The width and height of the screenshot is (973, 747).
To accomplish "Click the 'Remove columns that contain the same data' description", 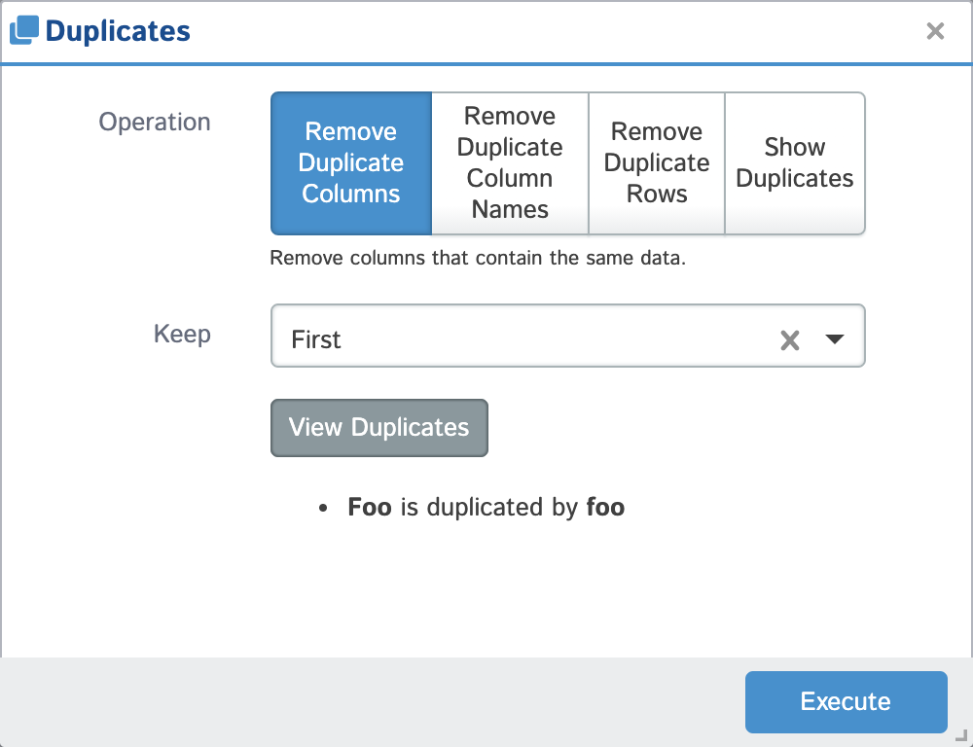I will pyautogui.click(x=478, y=260).
